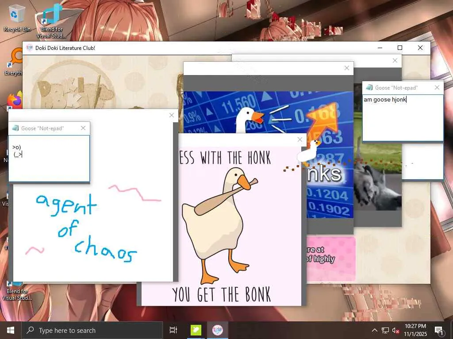Screen dimensions: 453x339
Task: Close the 'am goose hjonk' Not-epad window
Action: (437, 87)
